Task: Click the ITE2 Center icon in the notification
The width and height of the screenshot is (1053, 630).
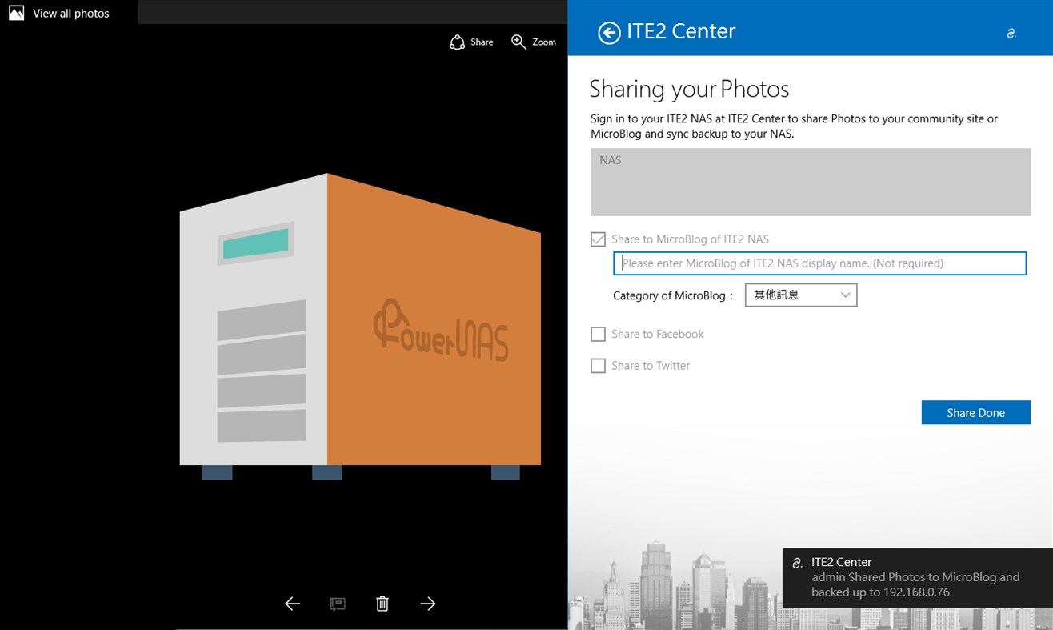Action: tap(796, 561)
